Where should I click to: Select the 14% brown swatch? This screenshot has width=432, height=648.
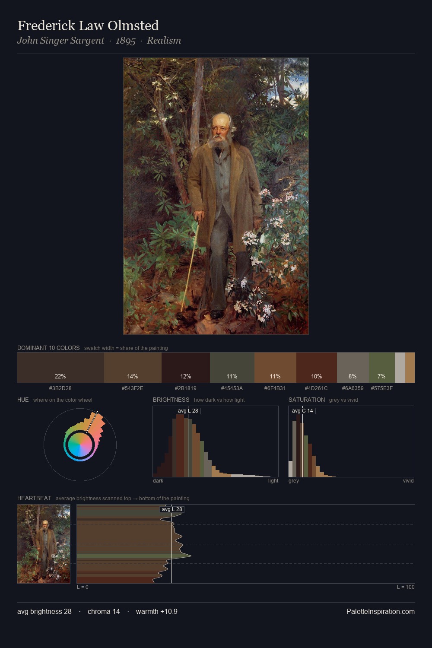click(133, 368)
